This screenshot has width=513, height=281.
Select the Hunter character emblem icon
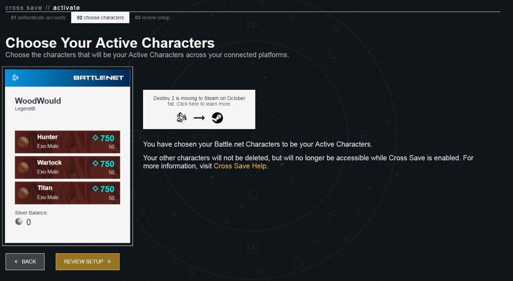pos(23,142)
